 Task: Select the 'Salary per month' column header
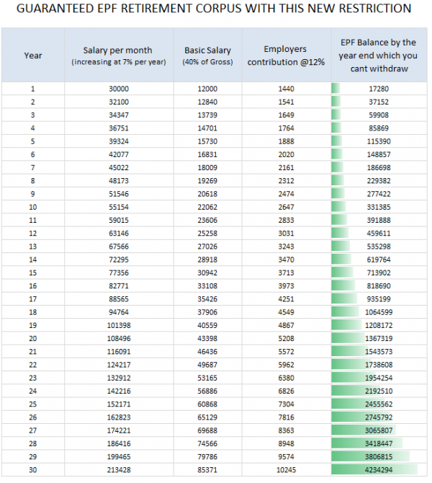(x=116, y=56)
